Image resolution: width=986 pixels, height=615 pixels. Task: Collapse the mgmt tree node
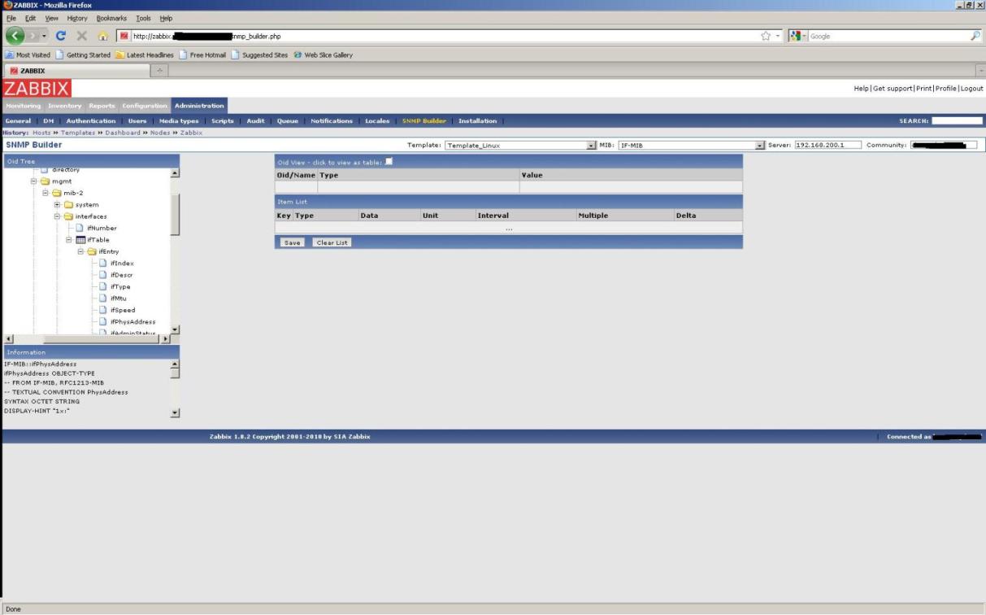click(34, 181)
